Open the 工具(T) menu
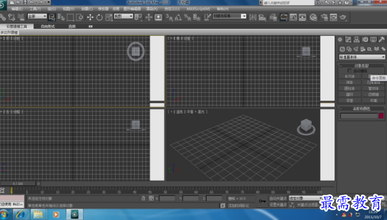This screenshot has width=387, height=220. (35, 9)
